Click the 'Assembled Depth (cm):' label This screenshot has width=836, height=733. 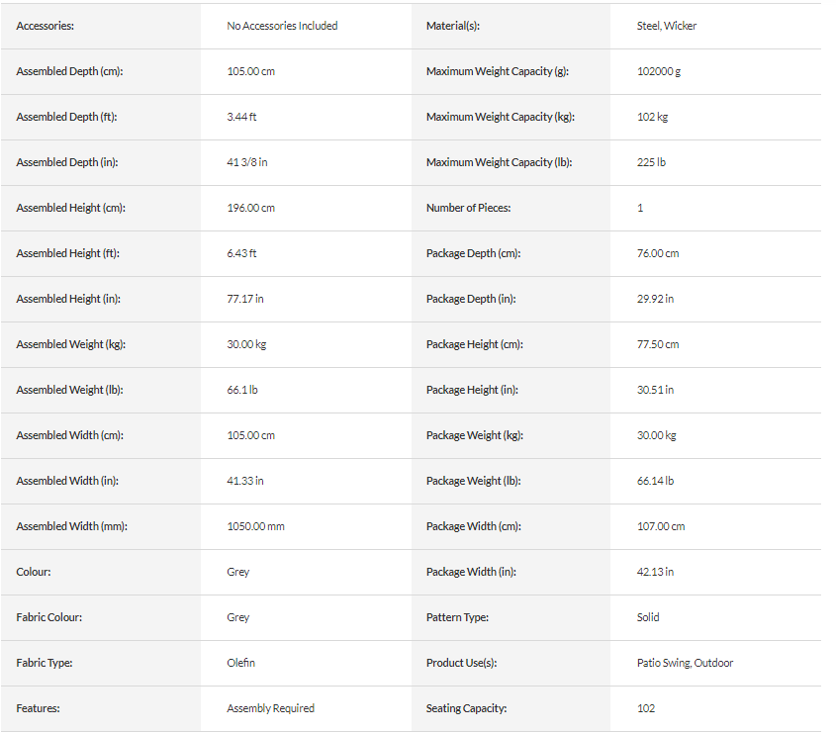[x=69, y=71]
